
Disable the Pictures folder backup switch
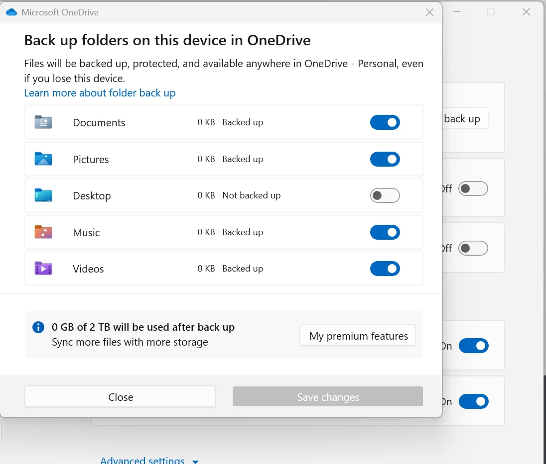pyautogui.click(x=385, y=159)
